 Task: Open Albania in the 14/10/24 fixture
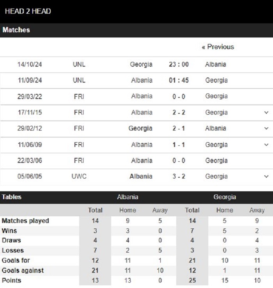click(216, 64)
